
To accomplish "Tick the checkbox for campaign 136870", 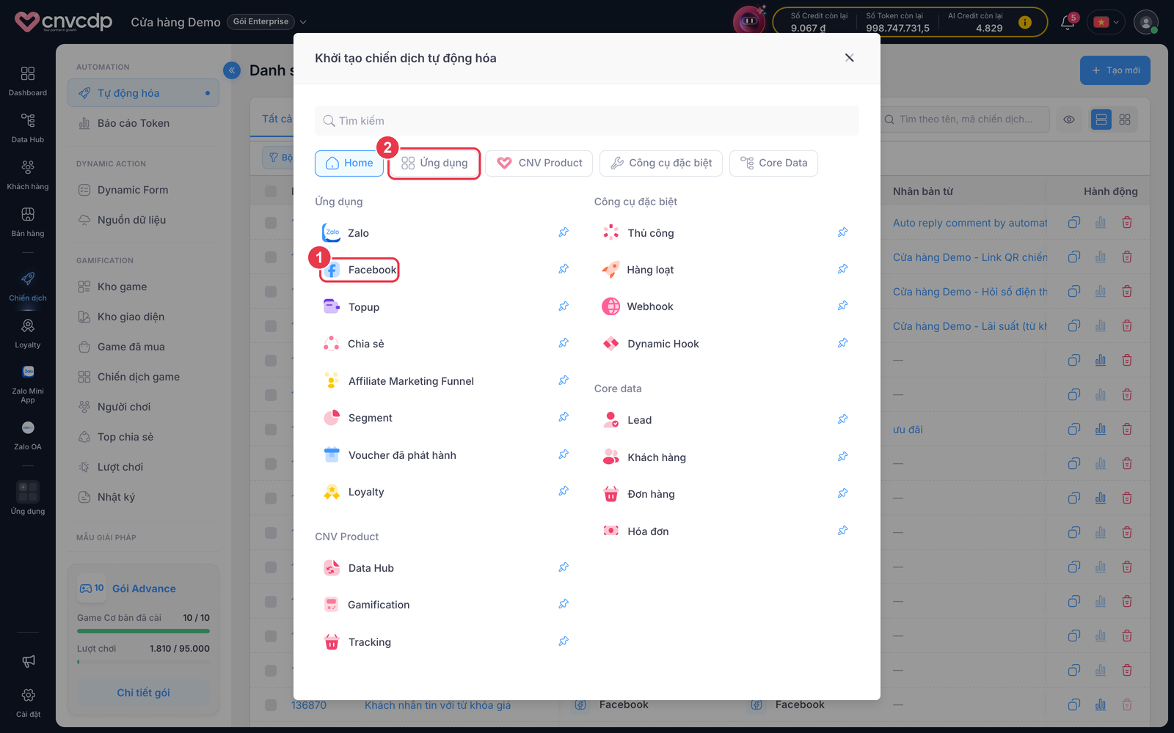I will pos(271,705).
